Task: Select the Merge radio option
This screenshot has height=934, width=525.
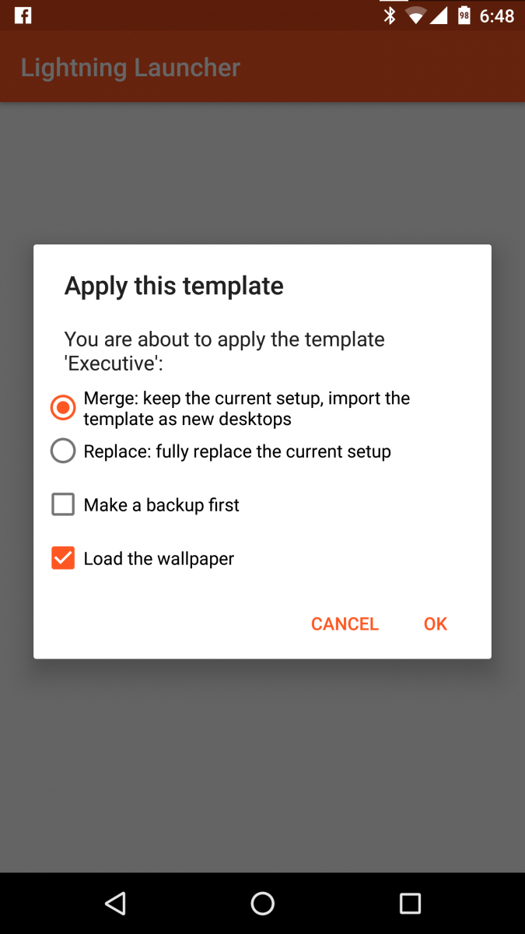Action: [63, 408]
